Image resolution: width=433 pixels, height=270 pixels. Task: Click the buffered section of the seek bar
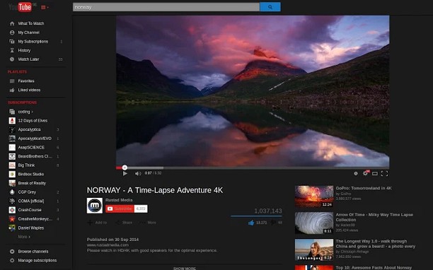[x=145, y=168]
